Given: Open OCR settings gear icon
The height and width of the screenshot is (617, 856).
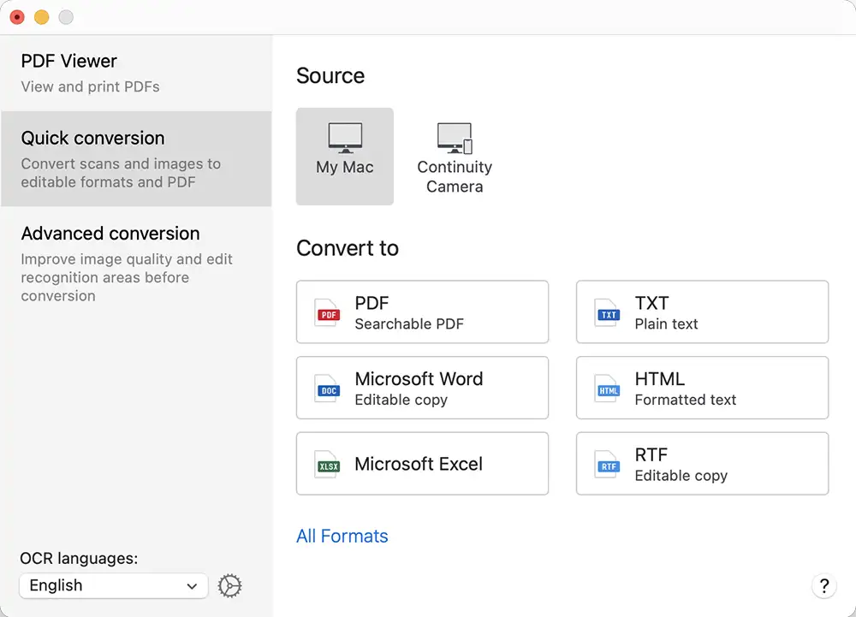Looking at the screenshot, I should (229, 586).
